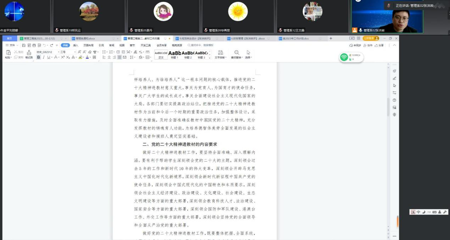This screenshot has width=450, height=240.
Task: Click the orange 立即登录 login button
Action: tap(371, 38)
